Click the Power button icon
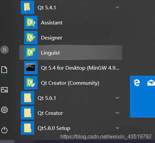Screen dimensions: 155x143 point(4,130)
